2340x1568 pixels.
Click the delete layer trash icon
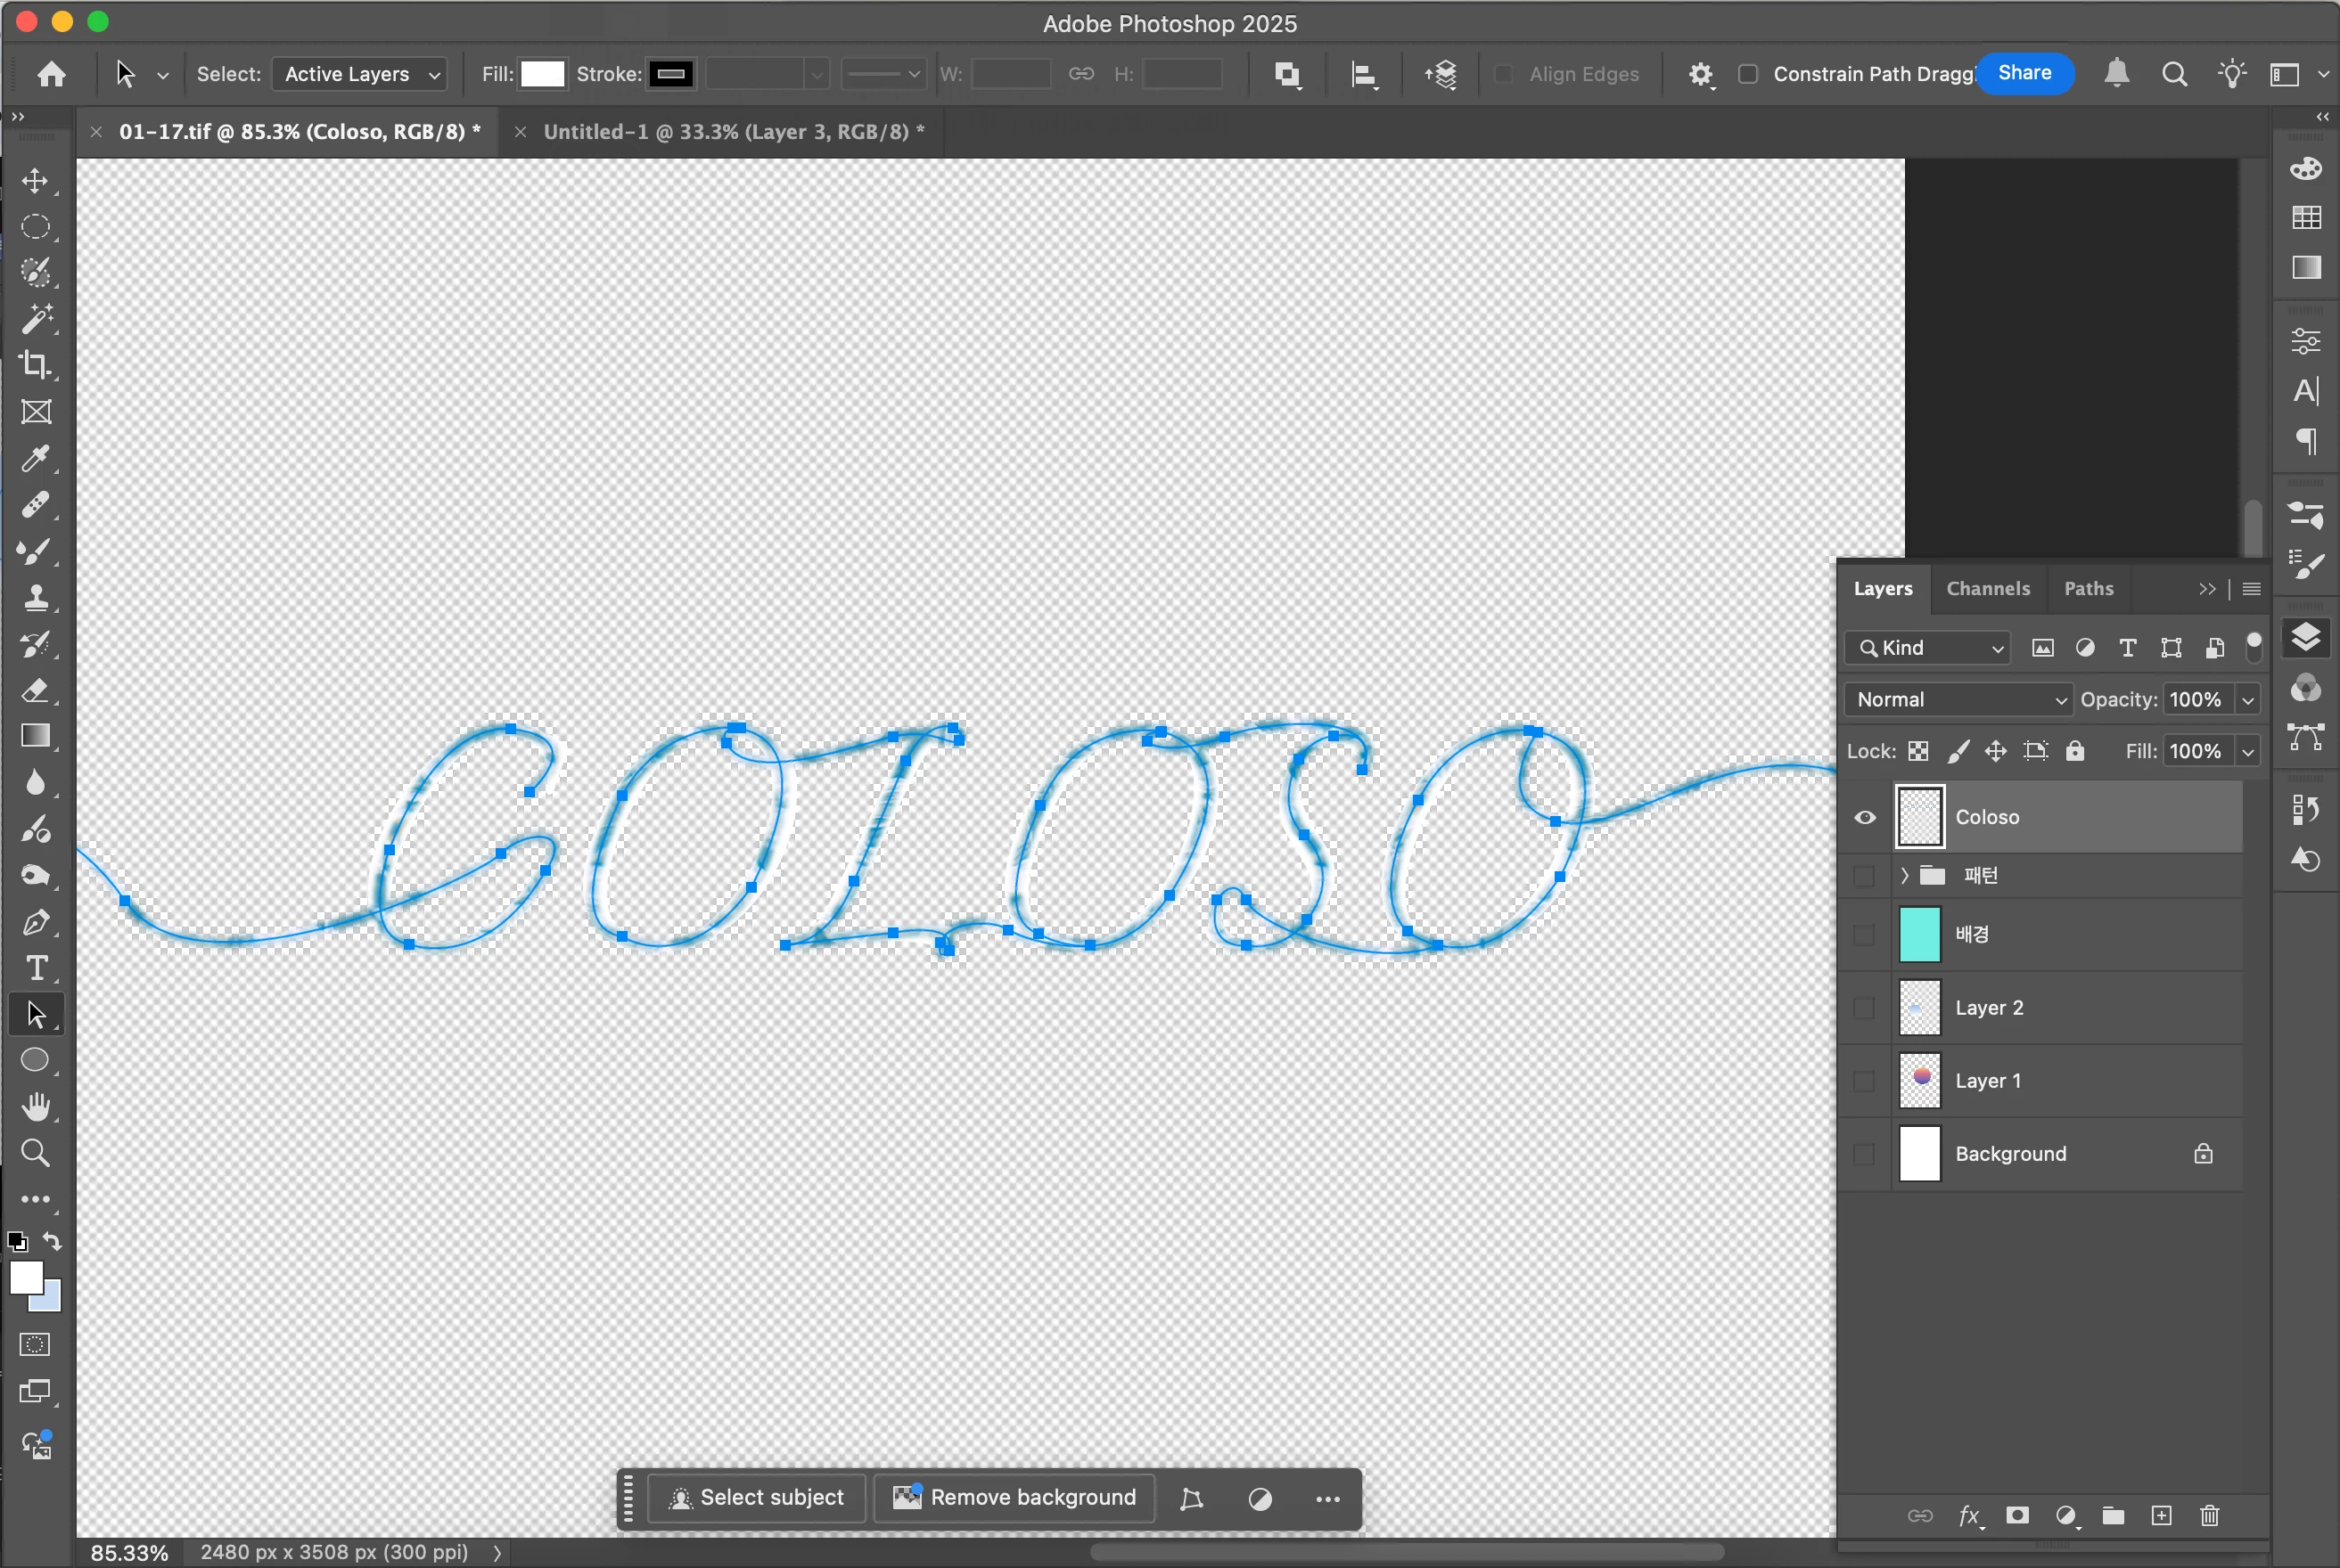pos(2210,1516)
